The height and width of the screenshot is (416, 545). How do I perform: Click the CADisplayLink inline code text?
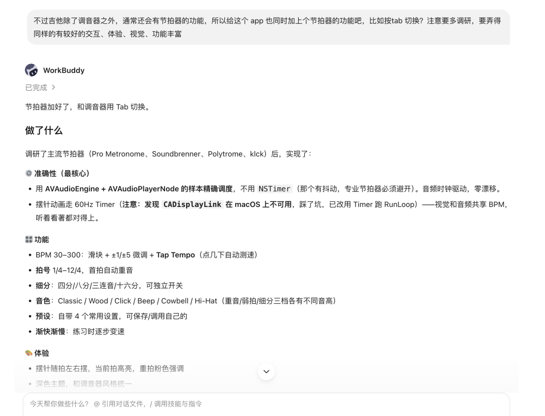[192, 204]
